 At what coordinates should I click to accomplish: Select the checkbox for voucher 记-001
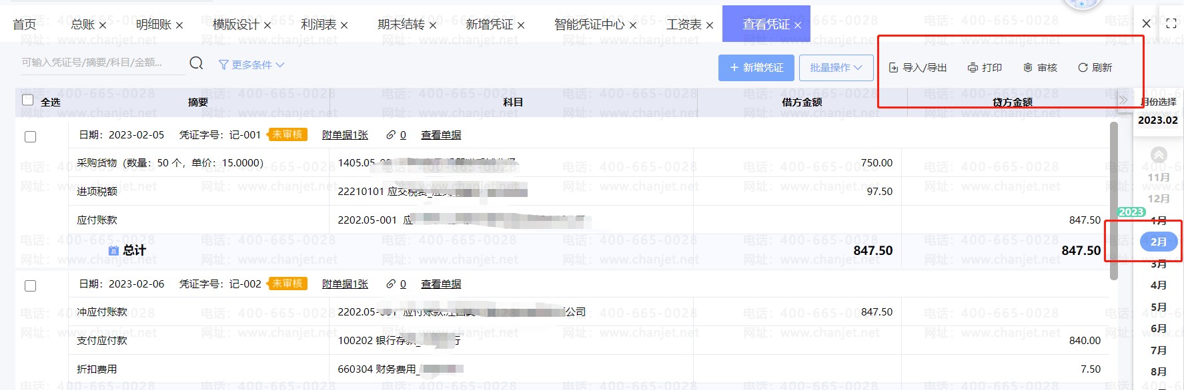point(30,137)
